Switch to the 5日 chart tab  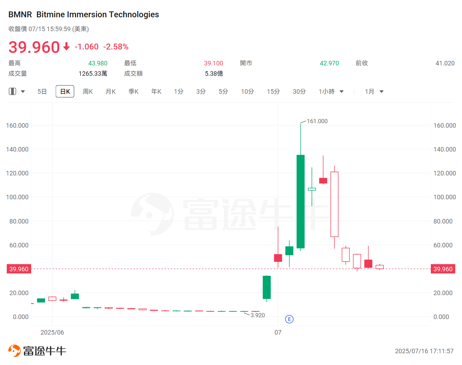(x=42, y=92)
